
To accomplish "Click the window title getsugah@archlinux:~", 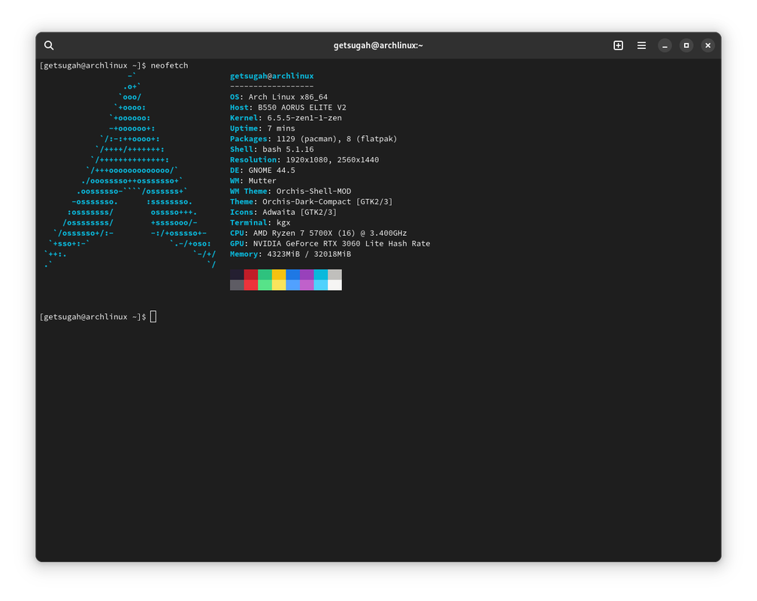I will click(378, 45).
